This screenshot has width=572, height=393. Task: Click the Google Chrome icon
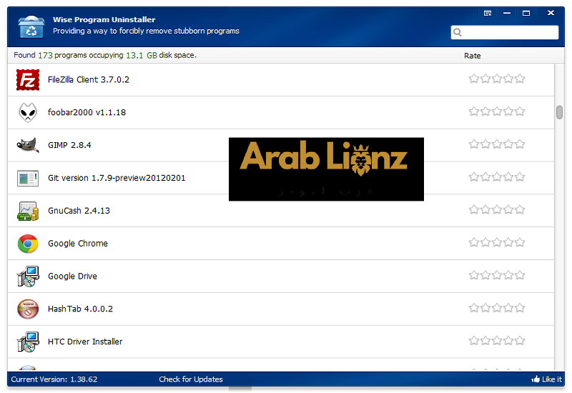coord(28,244)
